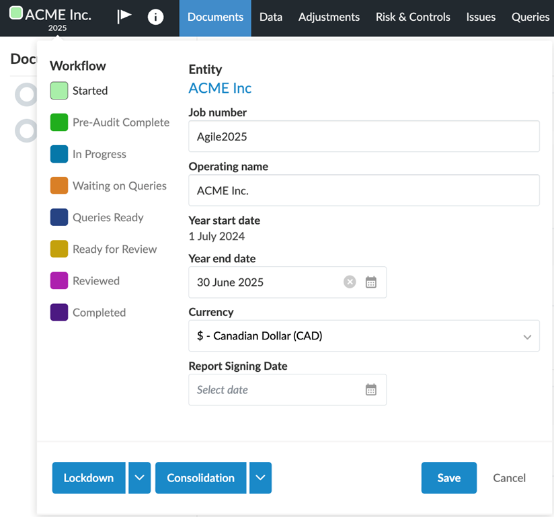Click the green status square beside ACME Inc.
554x517 pixels.
16,13
